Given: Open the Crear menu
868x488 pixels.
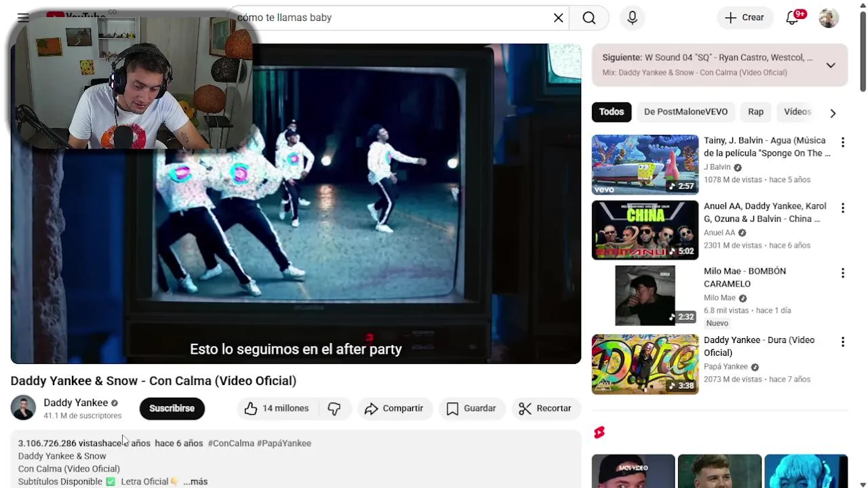Looking at the screenshot, I should [744, 18].
